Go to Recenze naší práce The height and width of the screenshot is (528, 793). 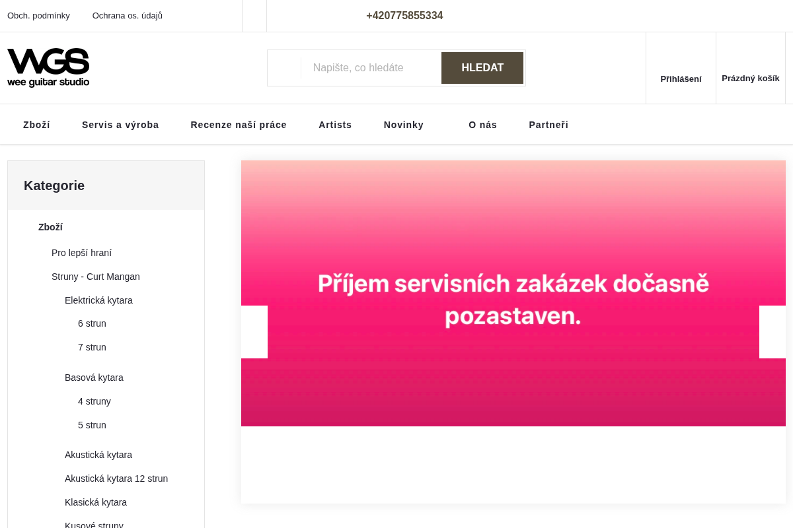[x=239, y=125]
